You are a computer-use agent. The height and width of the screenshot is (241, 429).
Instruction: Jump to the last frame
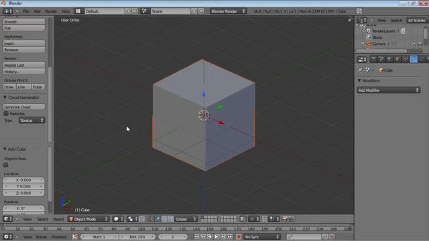tap(230, 237)
